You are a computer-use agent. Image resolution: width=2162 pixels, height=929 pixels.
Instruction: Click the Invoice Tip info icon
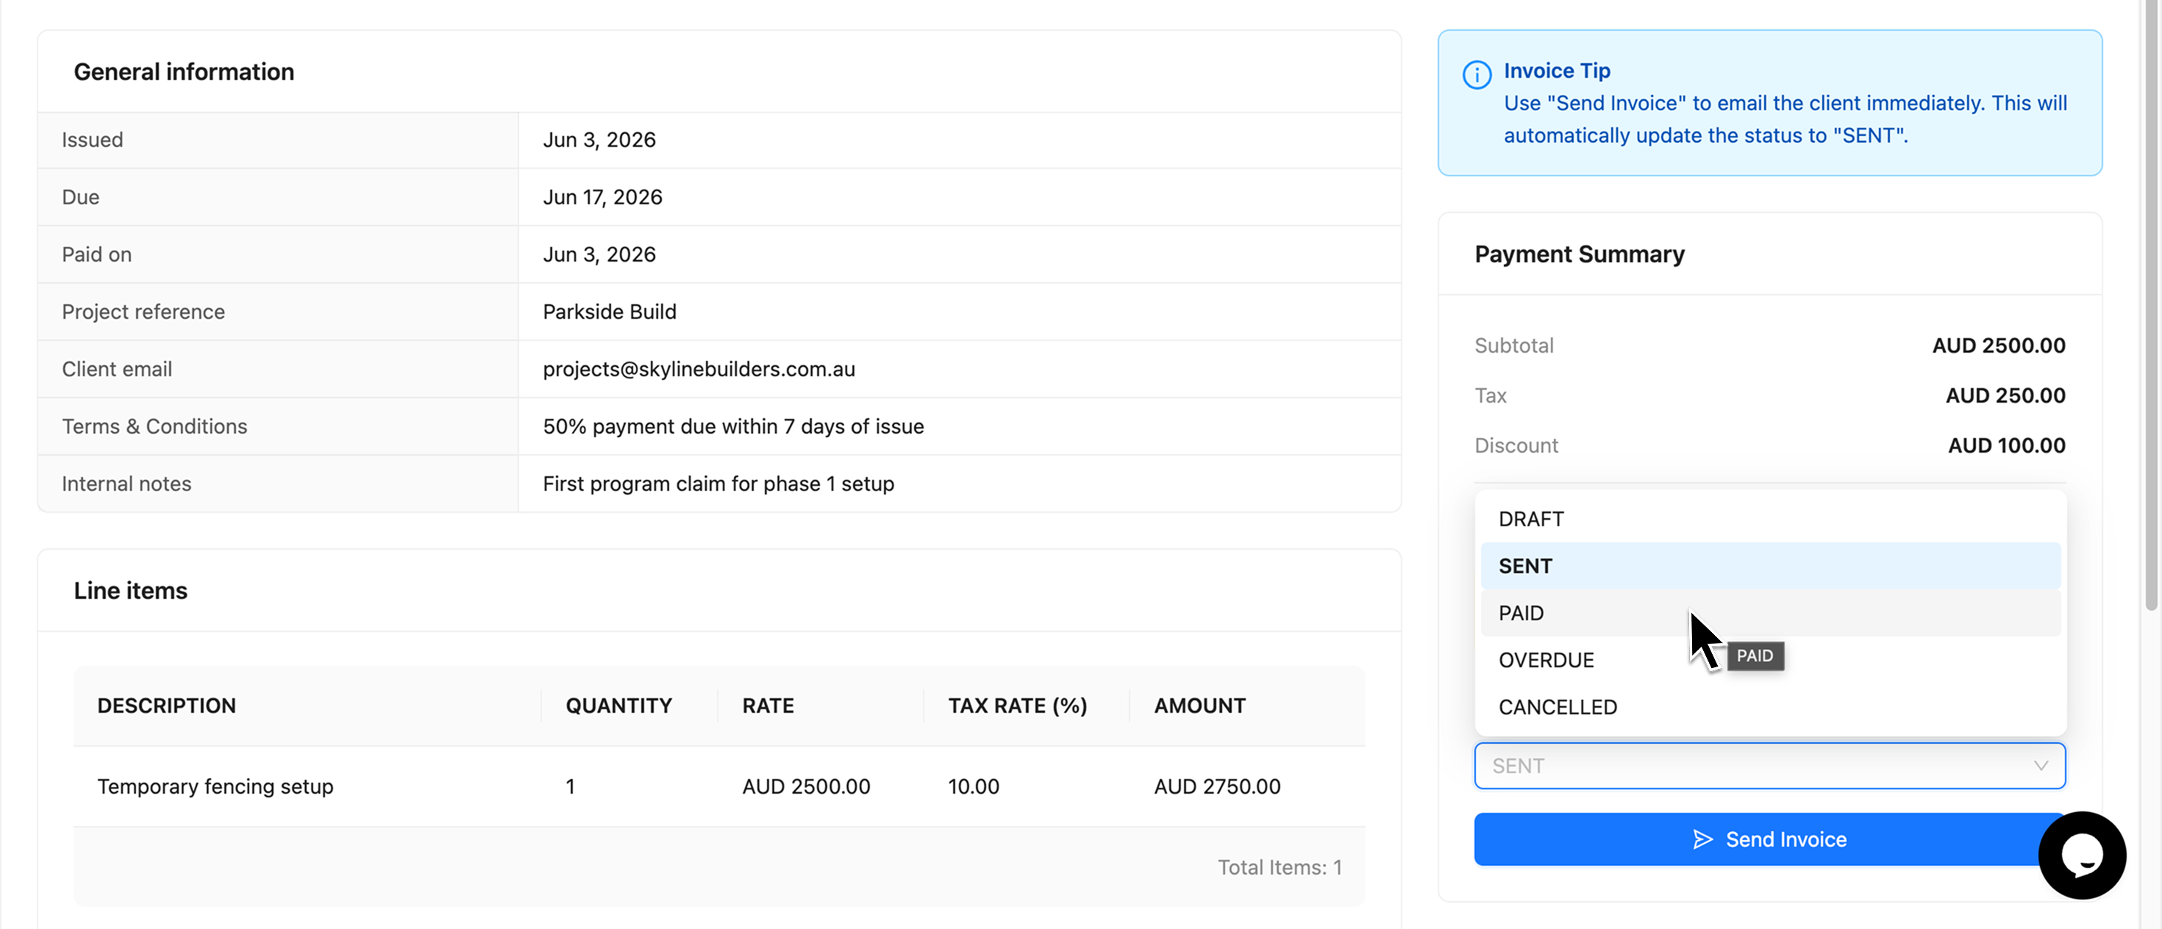click(1477, 75)
